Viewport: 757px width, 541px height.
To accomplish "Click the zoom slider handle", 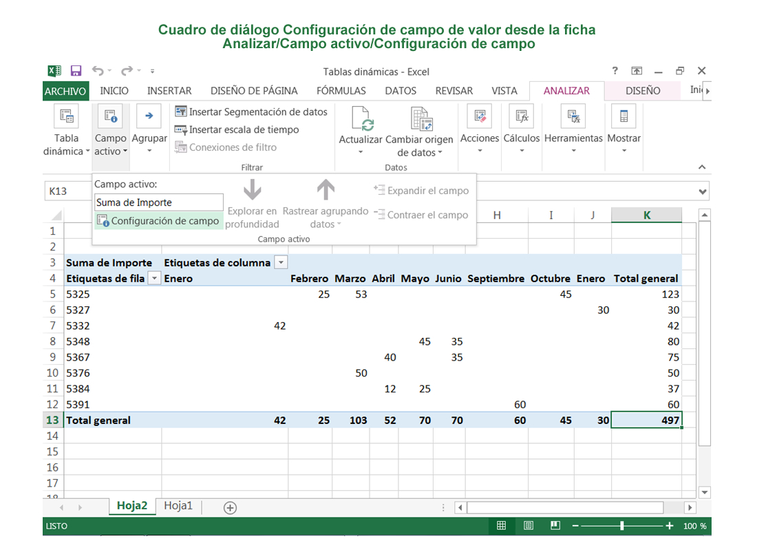I will [x=622, y=526].
